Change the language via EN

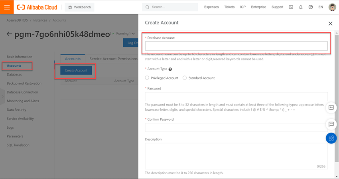pos(321,7)
